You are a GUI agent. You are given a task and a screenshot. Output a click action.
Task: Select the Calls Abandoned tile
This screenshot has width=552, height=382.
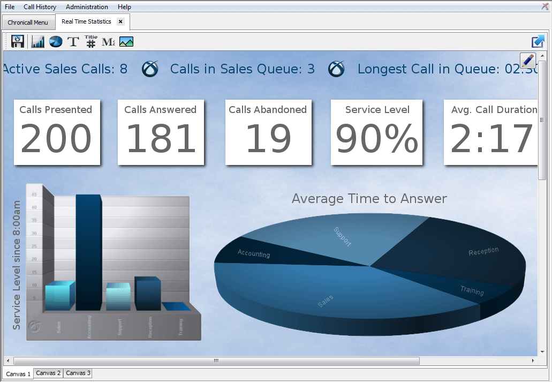pos(268,132)
